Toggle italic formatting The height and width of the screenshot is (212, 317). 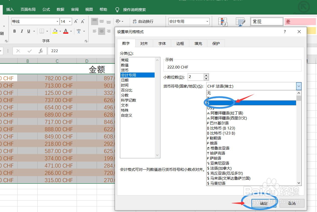coord(22,31)
